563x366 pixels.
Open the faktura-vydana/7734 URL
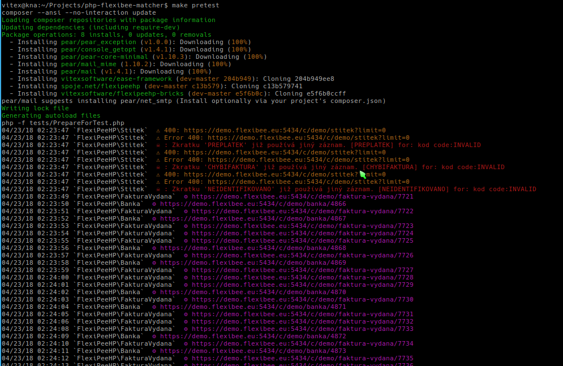303,344
